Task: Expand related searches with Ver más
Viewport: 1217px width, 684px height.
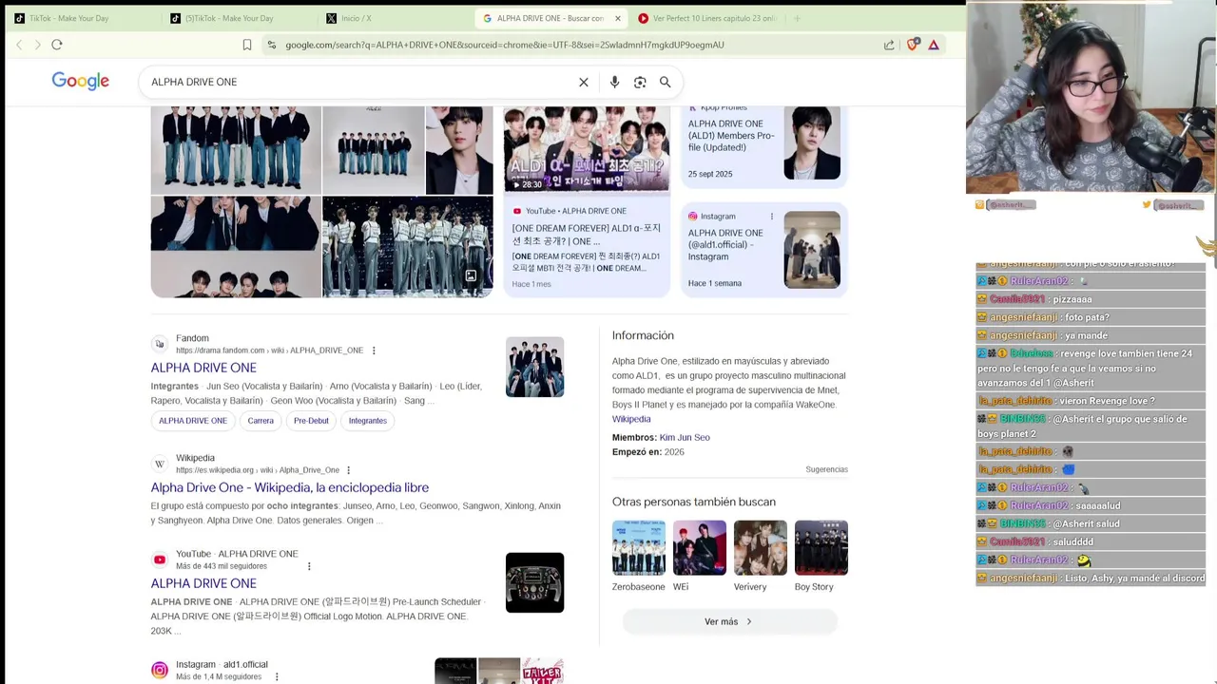Action: click(729, 621)
